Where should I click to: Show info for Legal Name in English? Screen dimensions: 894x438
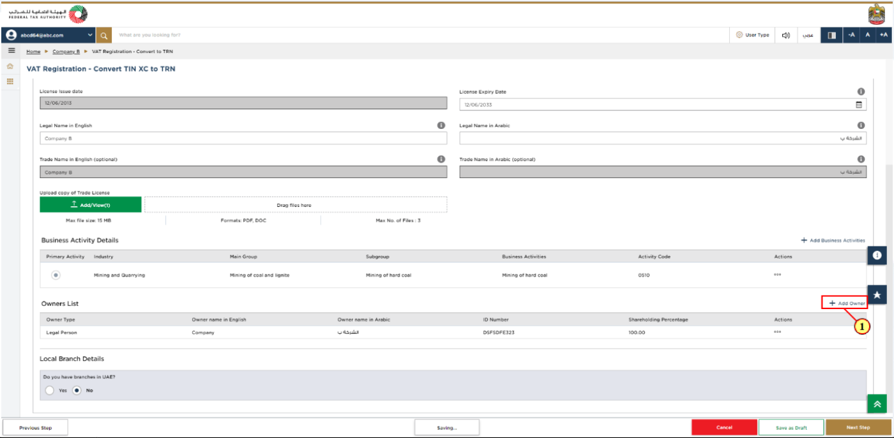click(x=441, y=125)
